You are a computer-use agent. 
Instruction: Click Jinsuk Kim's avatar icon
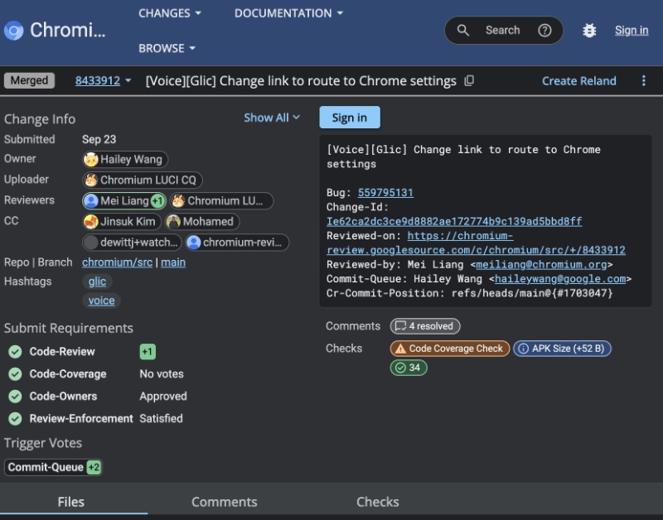pyautogui.click(x=91, y=221)
